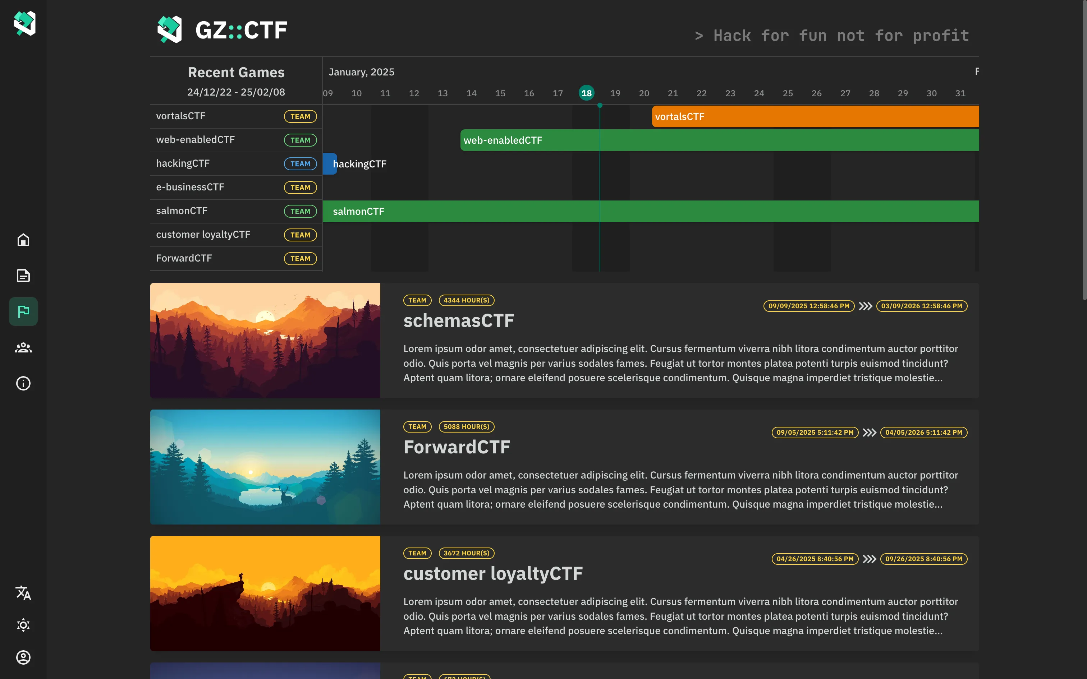
Task: Open the schemasCTF game details
Action: [x=458, y=320]
